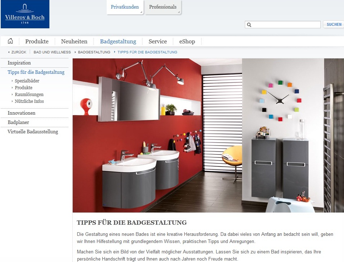Open the Neuheiten menu item
The image size is (344, 262).
tap(74, 41)
